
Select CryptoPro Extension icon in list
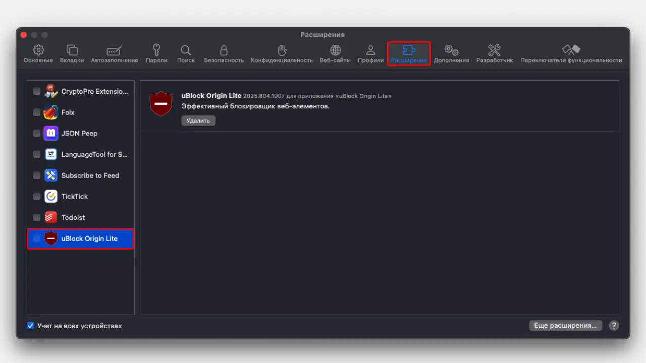[x=51, y=91]
